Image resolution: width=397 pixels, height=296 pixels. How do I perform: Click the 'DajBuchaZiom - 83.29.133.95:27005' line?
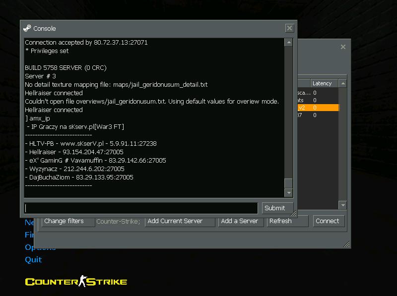click(79, 178)
